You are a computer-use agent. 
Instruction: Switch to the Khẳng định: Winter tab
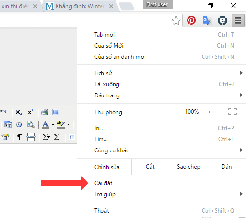pyautogui.click(x=80, y=6)
